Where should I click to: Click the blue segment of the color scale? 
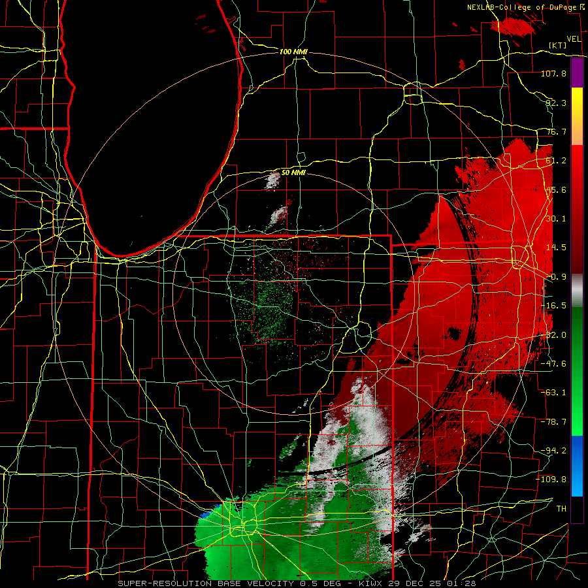577,466
